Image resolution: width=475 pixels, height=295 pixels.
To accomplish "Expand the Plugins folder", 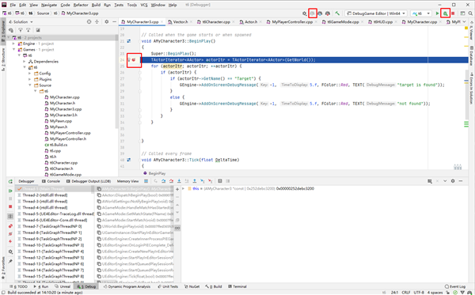I will (30, 79).
